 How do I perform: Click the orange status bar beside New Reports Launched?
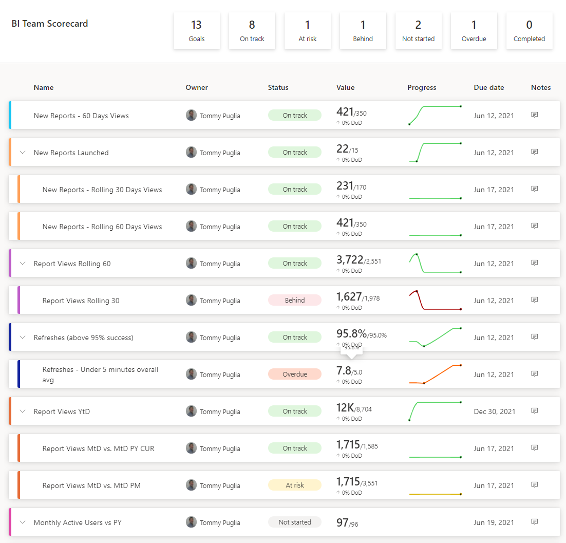9,153
